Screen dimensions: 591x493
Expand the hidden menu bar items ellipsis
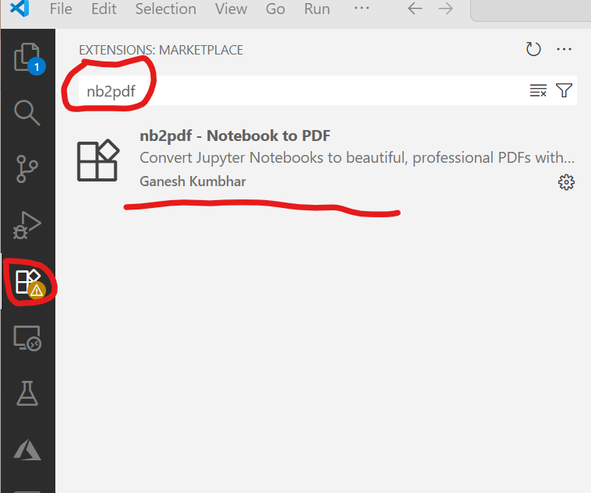(362, 8)
